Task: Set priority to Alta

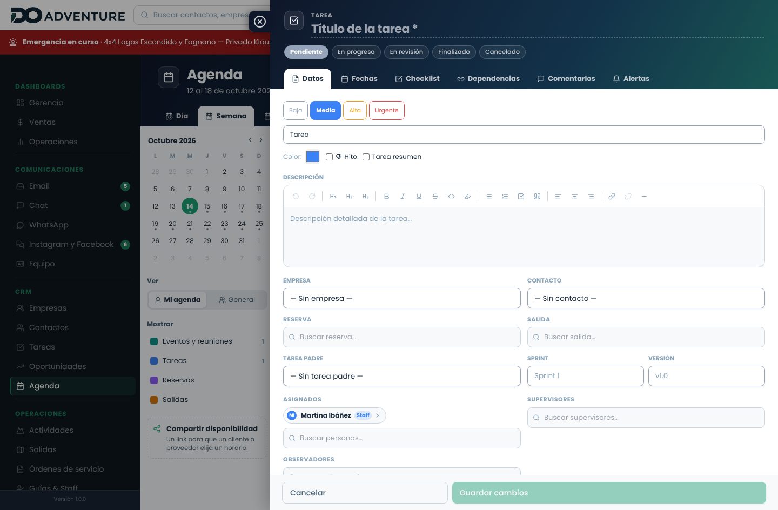Action: click(355, 110)
